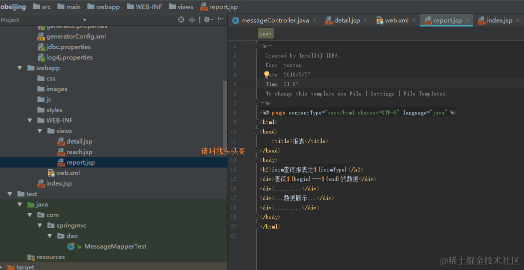Click the h2 line containing formType
This screenshot has width=524, height=270.
(x=312, y=169)
